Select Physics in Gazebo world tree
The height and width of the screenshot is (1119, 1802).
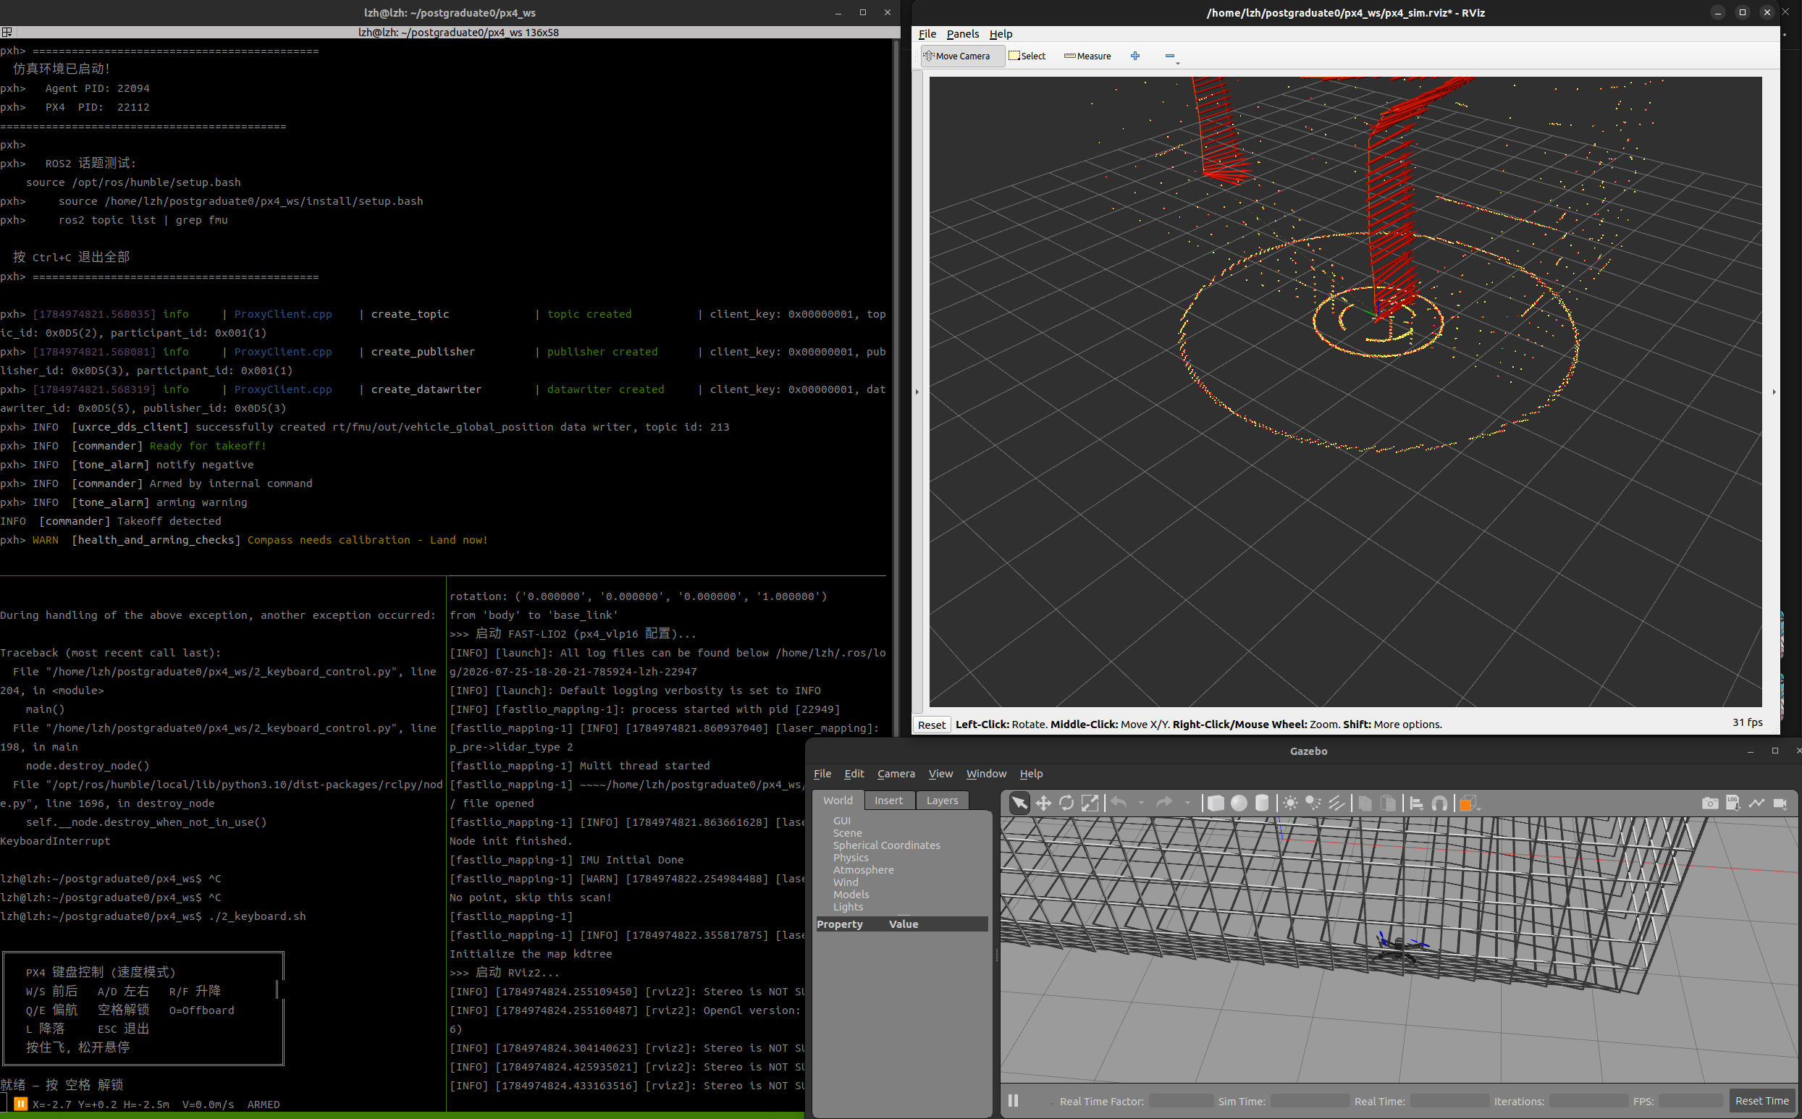tap(851, 858)
